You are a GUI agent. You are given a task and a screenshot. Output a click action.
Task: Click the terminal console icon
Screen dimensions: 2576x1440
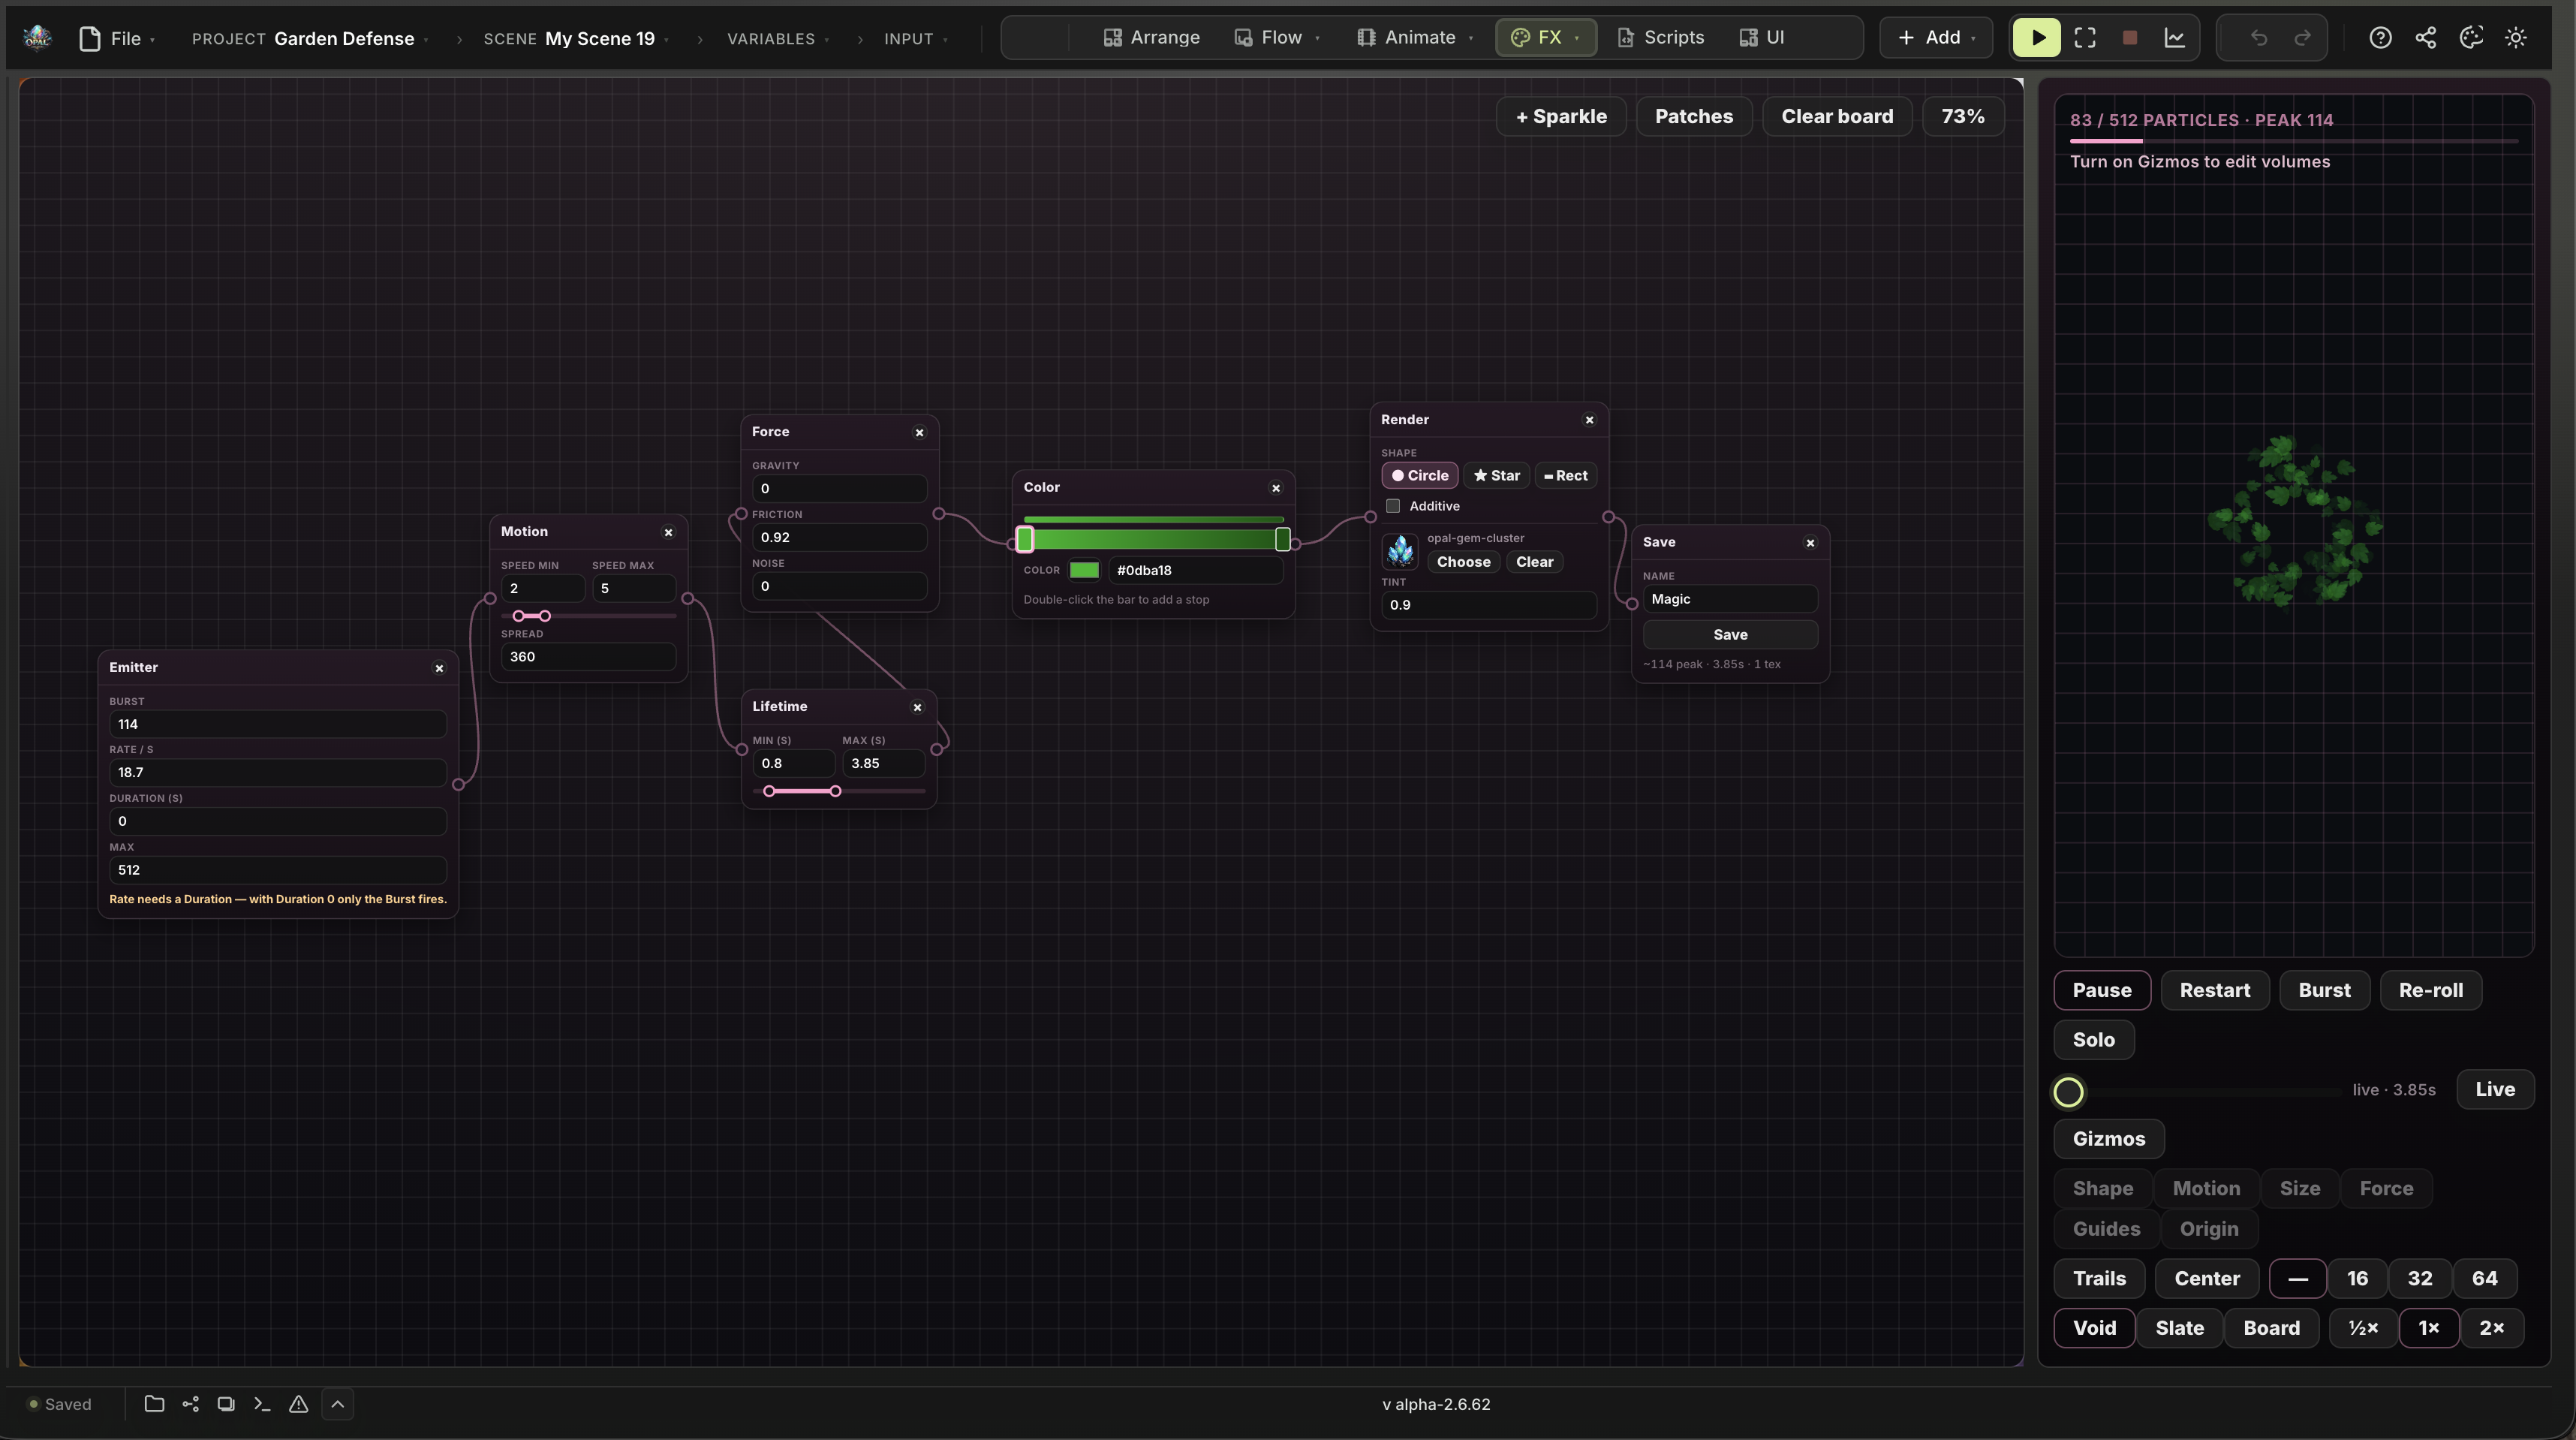click(262, 1404)
